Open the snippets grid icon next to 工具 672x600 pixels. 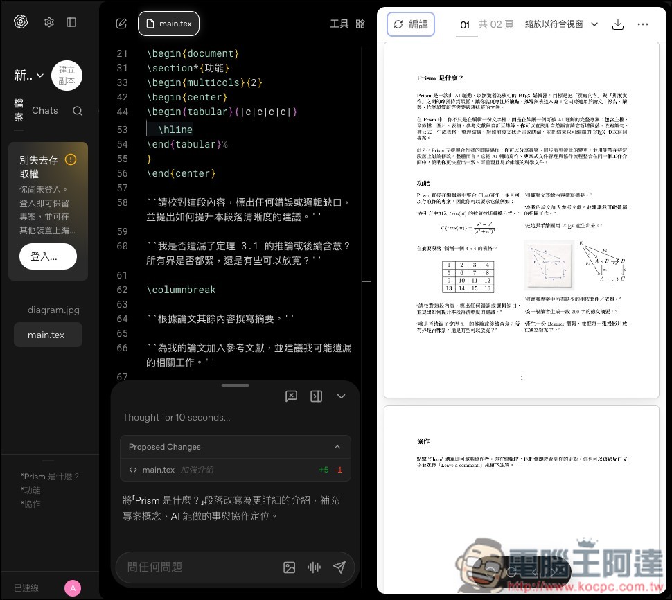[x=360, y=23]
